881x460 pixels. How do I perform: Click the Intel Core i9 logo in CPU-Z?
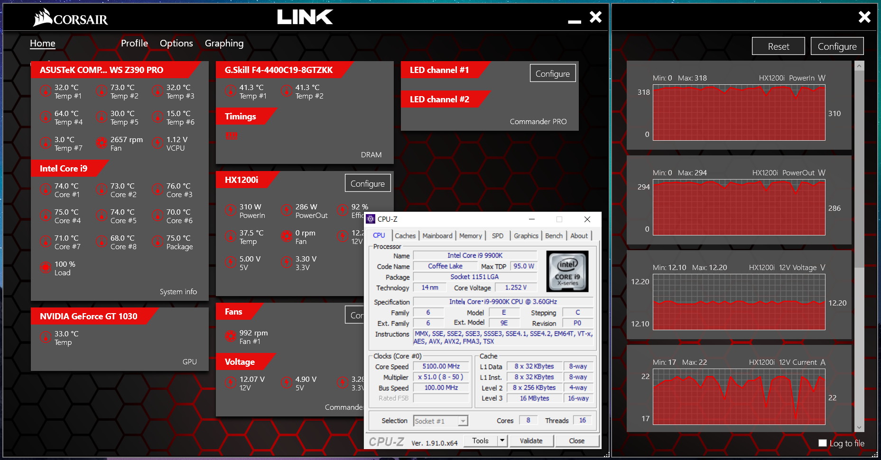[567, 271]
